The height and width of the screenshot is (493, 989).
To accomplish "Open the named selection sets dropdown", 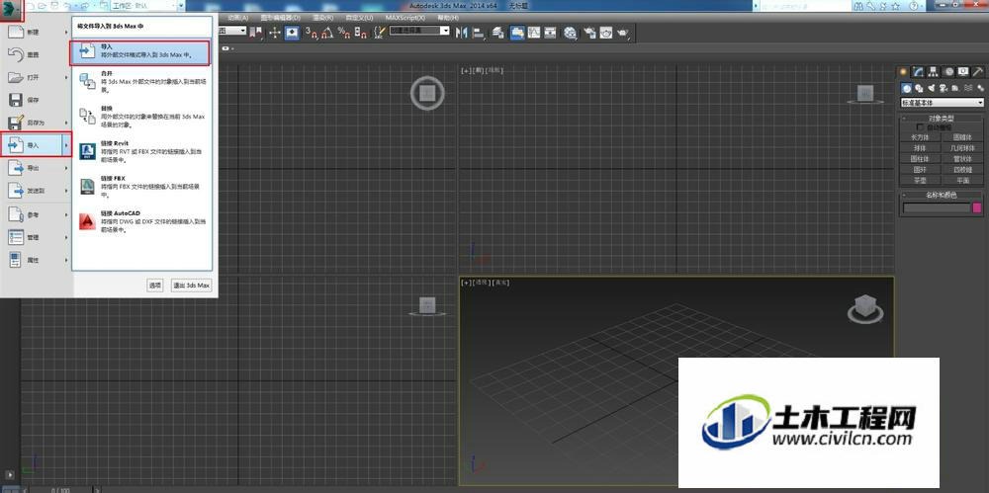I will click(419, 31).
